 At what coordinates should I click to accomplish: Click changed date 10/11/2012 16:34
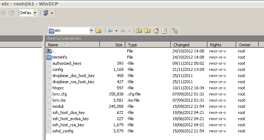(188, 88)
